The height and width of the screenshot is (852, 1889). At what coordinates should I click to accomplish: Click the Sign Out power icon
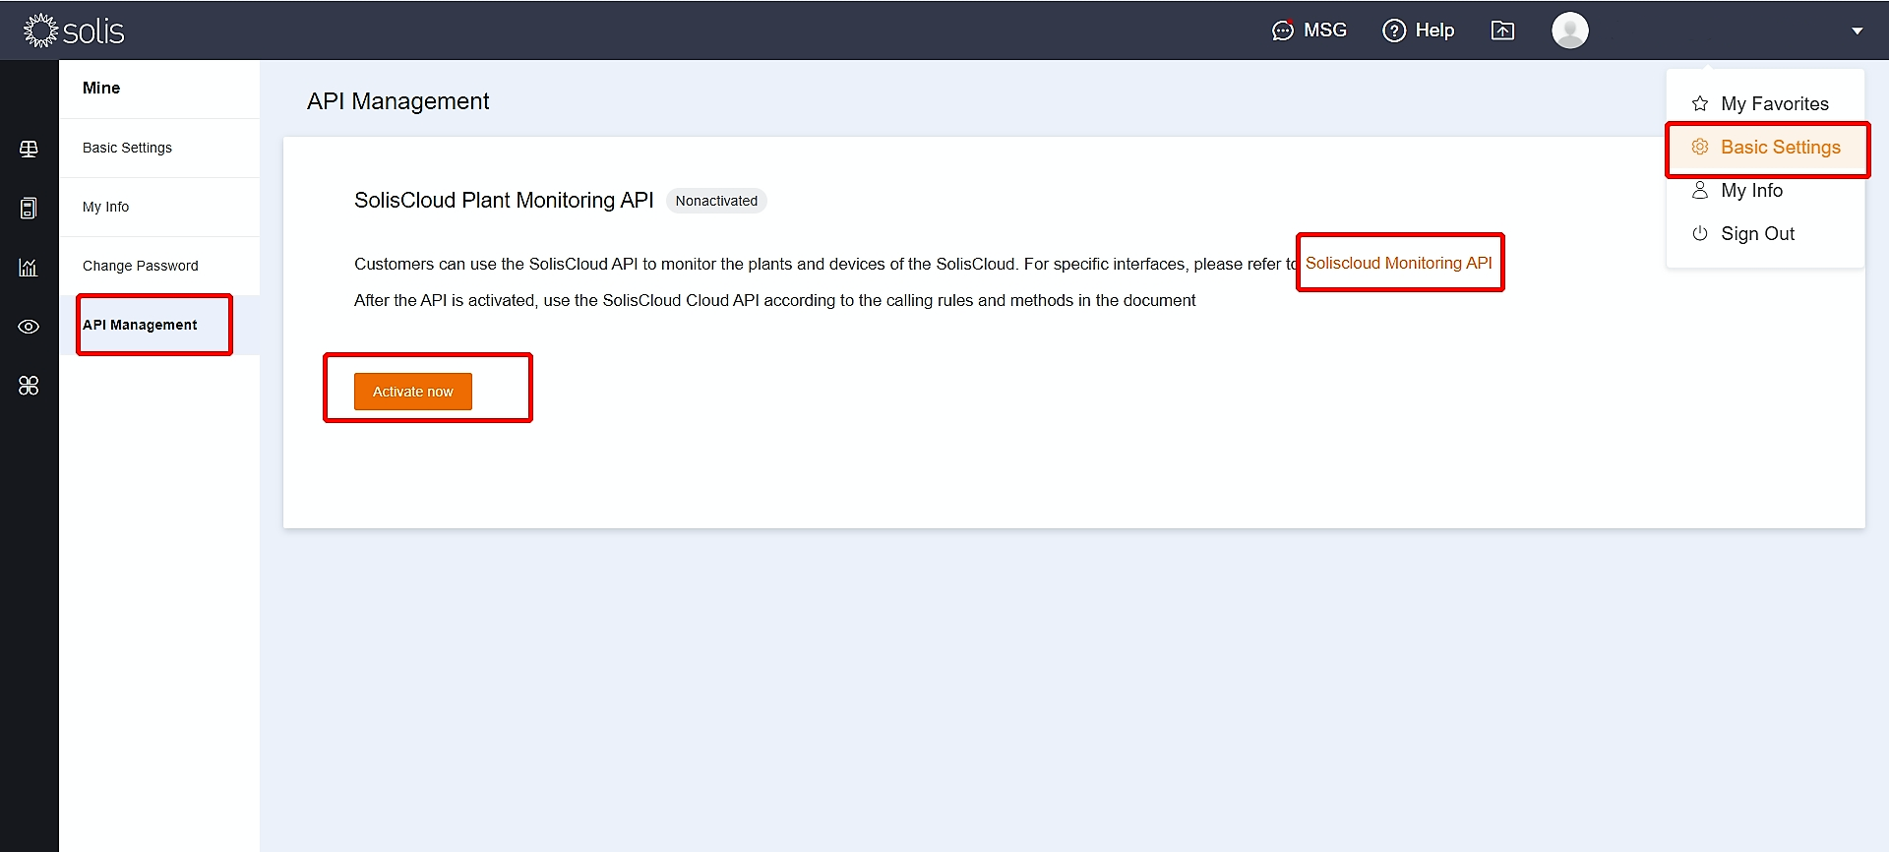click(1699, 233)
